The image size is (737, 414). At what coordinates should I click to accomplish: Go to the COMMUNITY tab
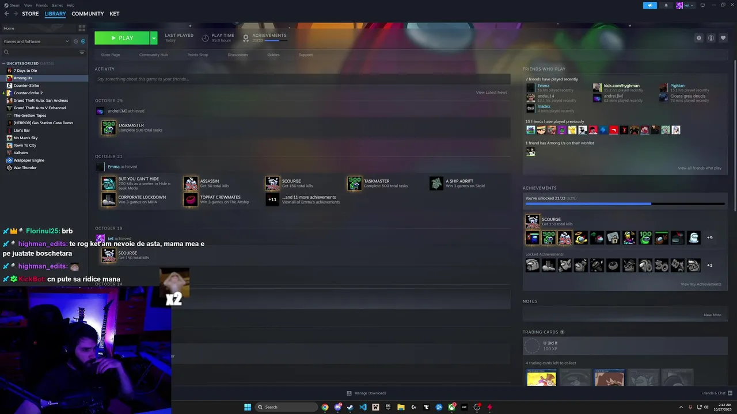coord(88,14)
